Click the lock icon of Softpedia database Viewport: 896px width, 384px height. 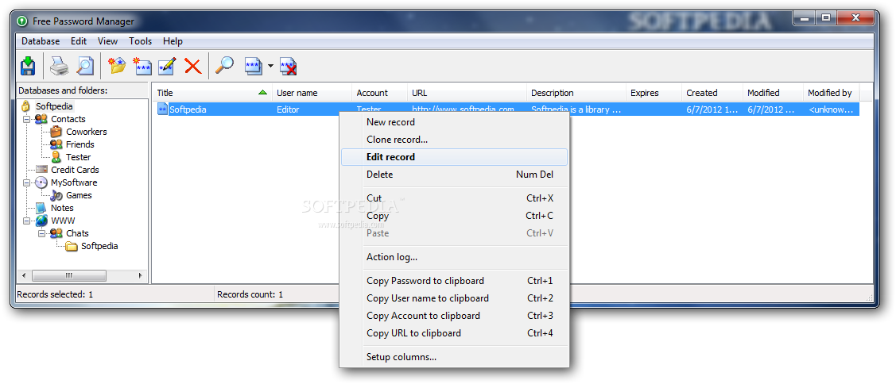(25, 106)
